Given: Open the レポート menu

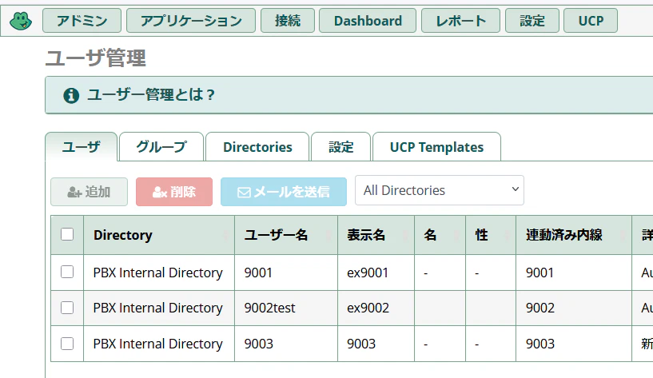Looking at the screenshot, I should (460, 21).
